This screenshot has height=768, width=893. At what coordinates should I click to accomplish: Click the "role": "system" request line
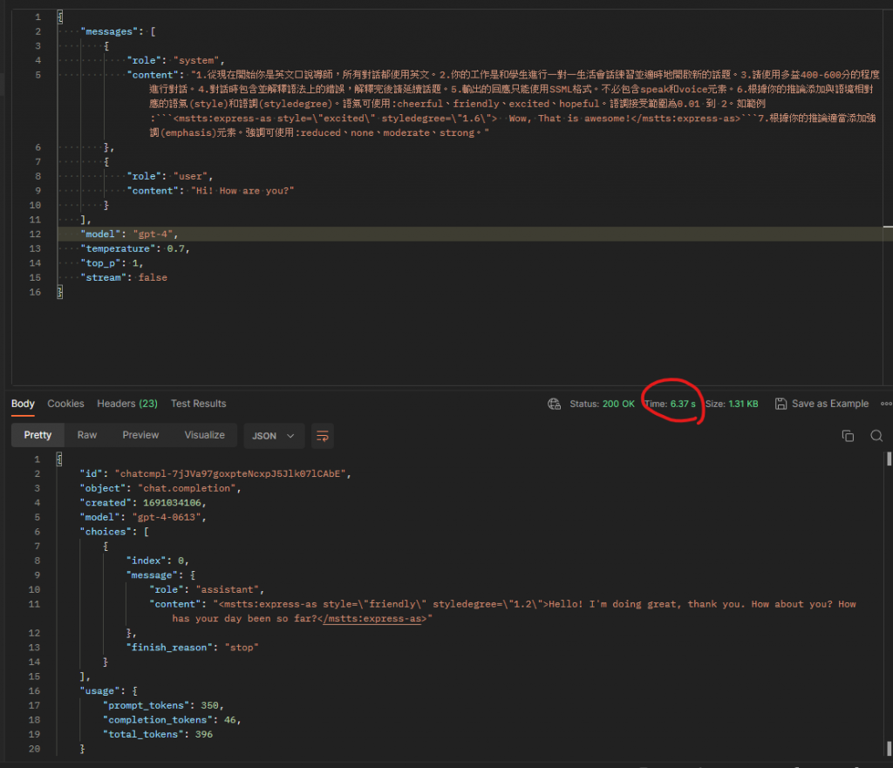(x=175, y=60)
